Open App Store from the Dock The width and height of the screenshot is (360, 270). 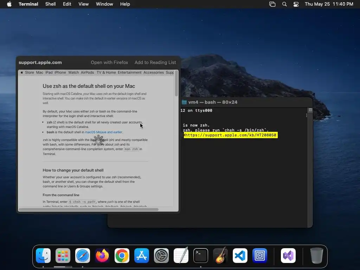tap(142, 256)
